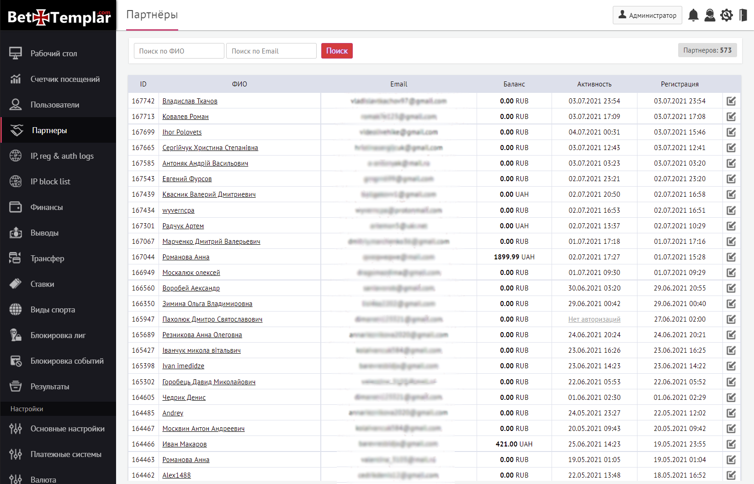The width and height of the screenshot is (754, 484).
Task: Click the notifications bell icon
Action: pyautogui.click(x=693, y=15)
